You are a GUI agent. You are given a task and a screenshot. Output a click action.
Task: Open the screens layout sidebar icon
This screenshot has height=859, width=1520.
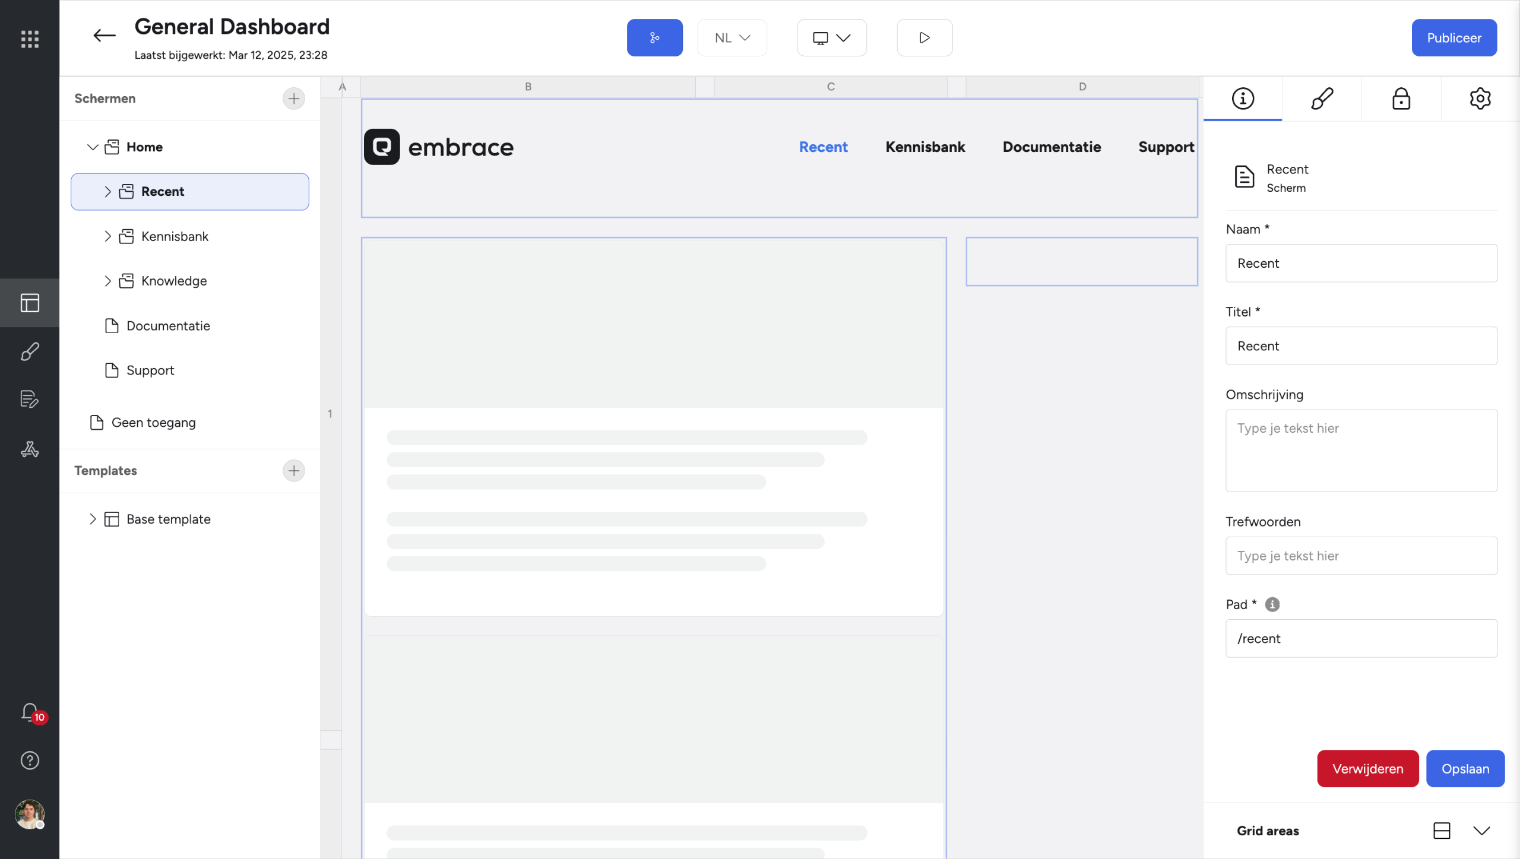pos(30,303)
